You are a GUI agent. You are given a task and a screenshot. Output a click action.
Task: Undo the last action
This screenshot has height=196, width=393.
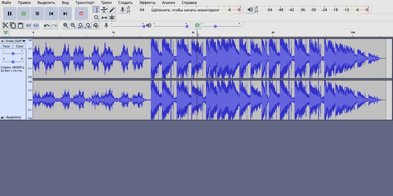(47, 25)
